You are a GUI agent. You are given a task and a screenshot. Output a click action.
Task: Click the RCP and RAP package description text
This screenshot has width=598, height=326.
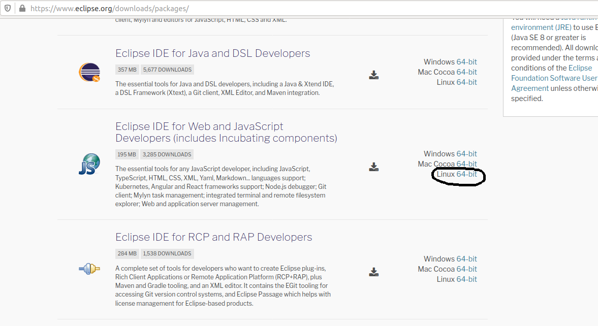coord(223,285)
